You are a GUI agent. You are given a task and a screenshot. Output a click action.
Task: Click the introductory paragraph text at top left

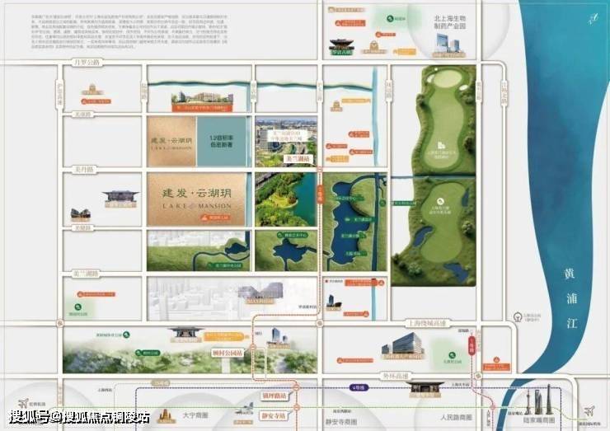pyautogui.click(x=129, y=32)
